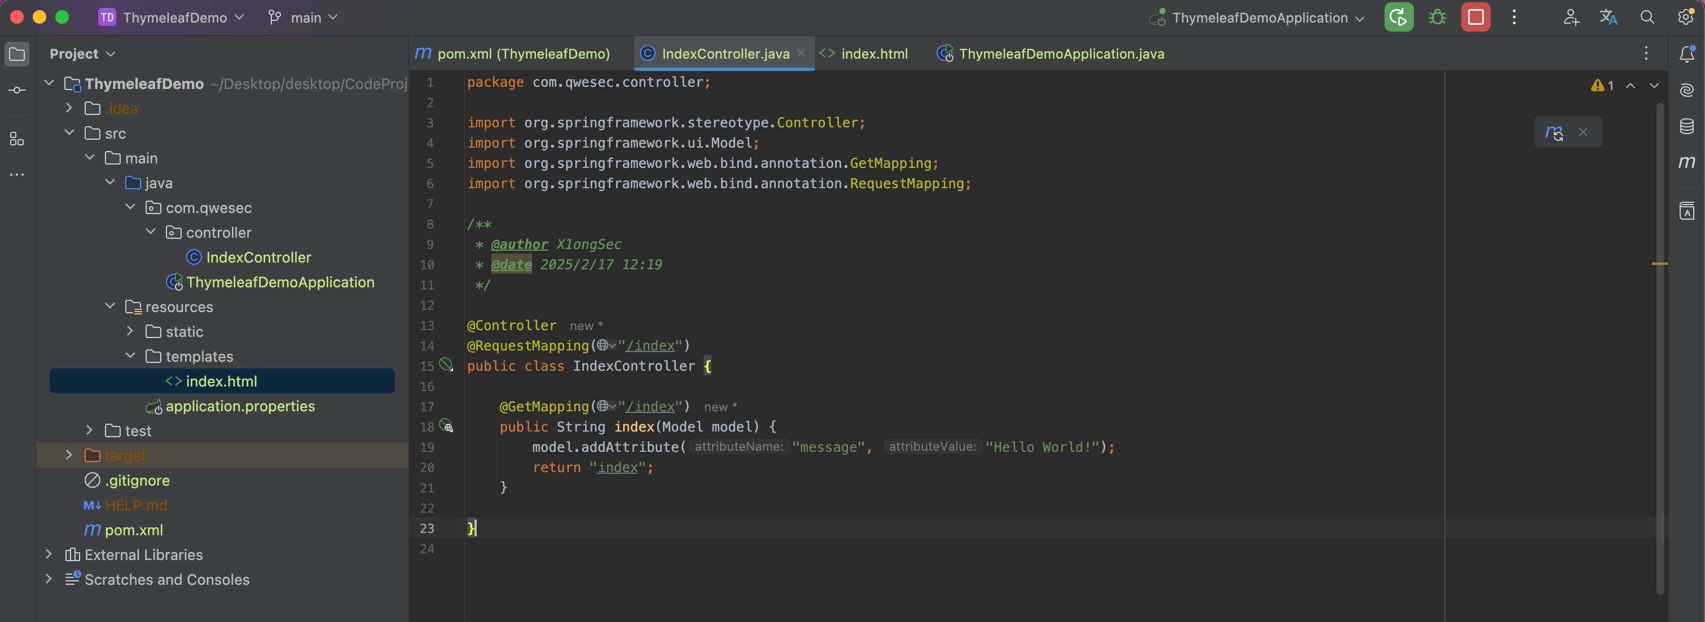Click line number 24 in gutter

pyautogui.click(x=427, y=549)
